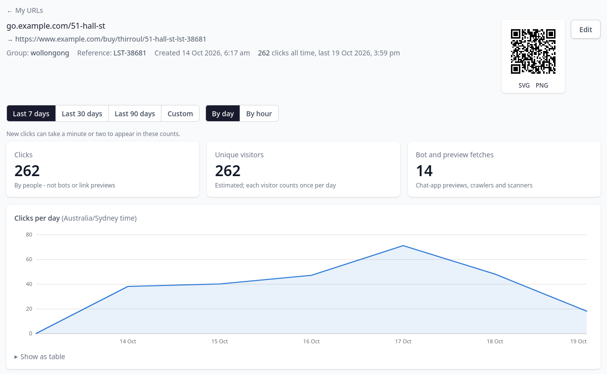Switch to Last 90 days range

click(x=135, y=113)
